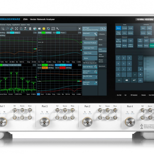
Task: Click the trash delete icon
Action: [30, 28]
